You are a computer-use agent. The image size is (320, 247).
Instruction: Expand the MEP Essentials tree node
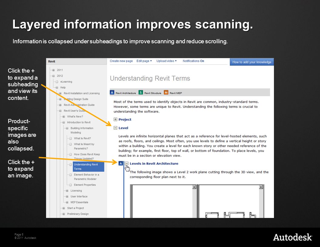coord(67,203)
